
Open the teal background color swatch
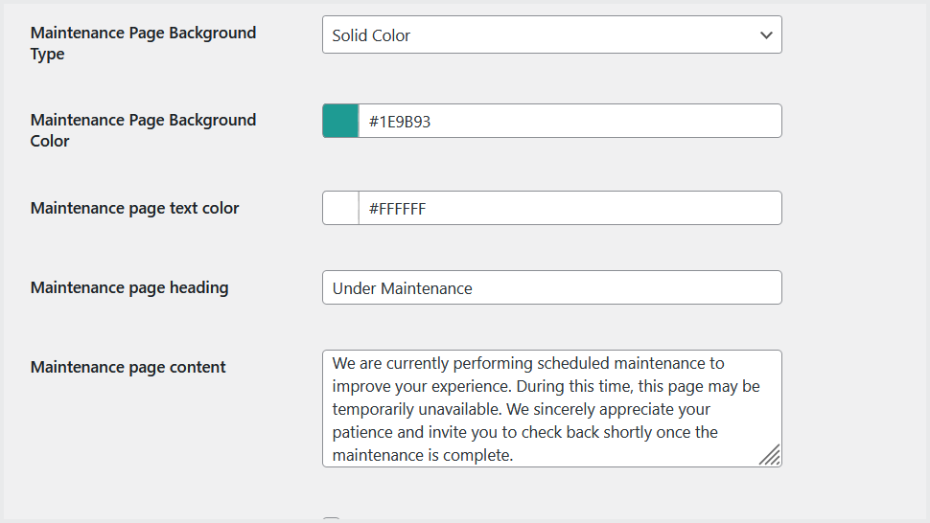340,122
